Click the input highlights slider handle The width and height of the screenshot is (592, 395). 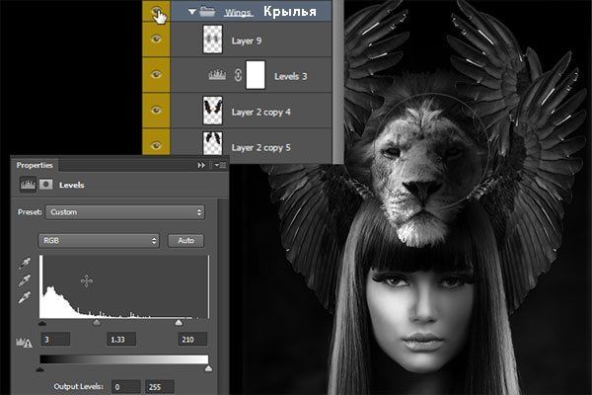point(179,323)
